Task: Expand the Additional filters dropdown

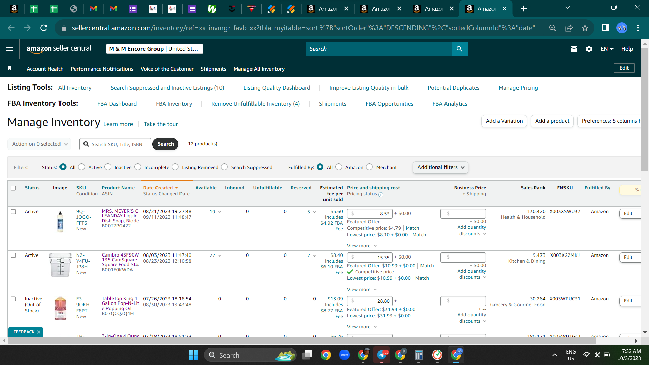Action: 440,167
